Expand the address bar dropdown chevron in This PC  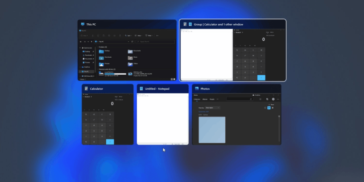click(129, 42)
